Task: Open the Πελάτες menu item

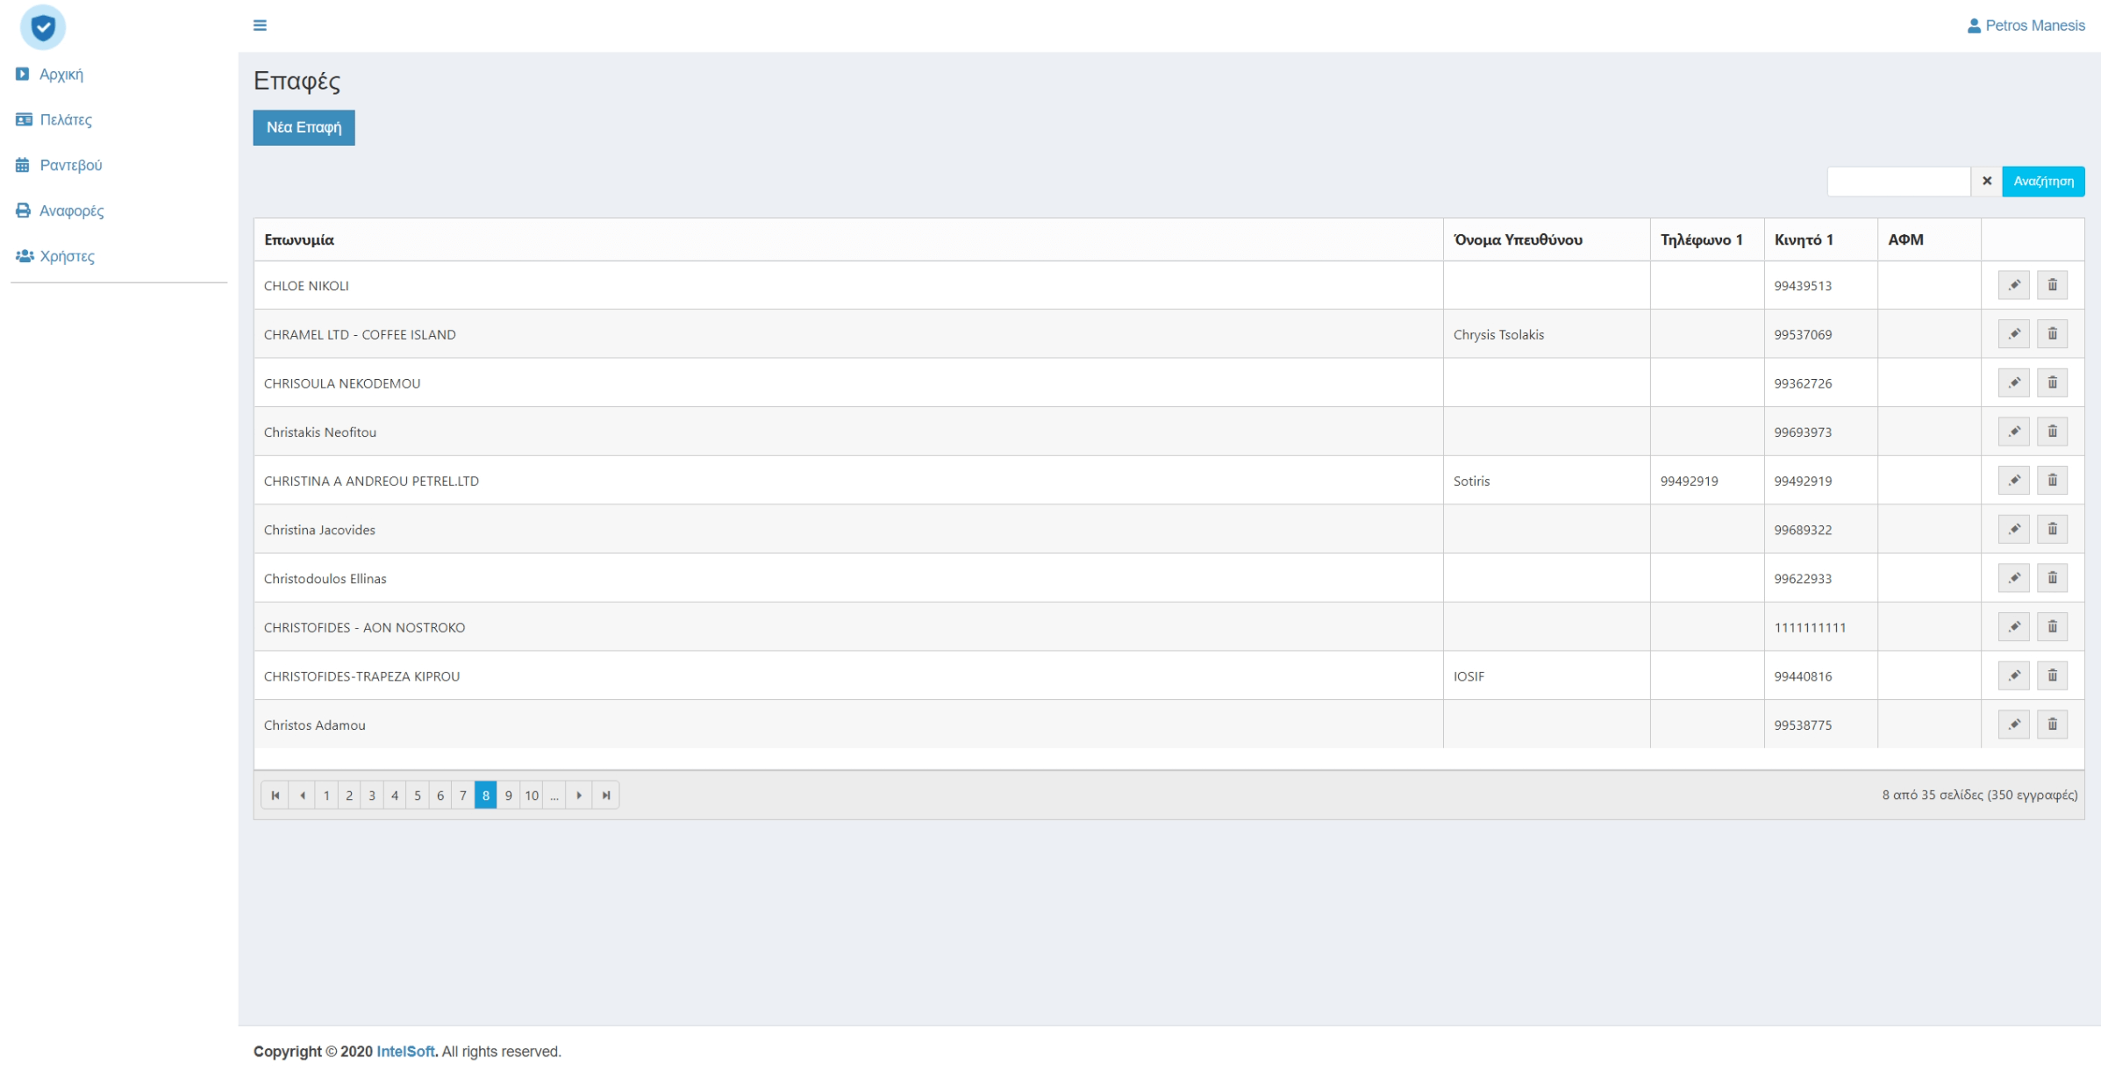Action: coord(65,120)
